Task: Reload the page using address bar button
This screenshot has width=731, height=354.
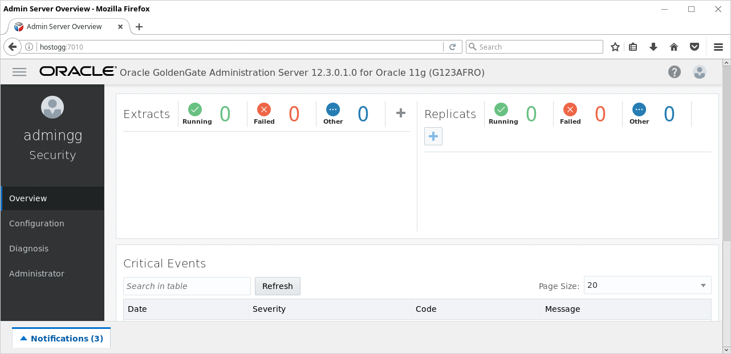Action: point(453,47)
